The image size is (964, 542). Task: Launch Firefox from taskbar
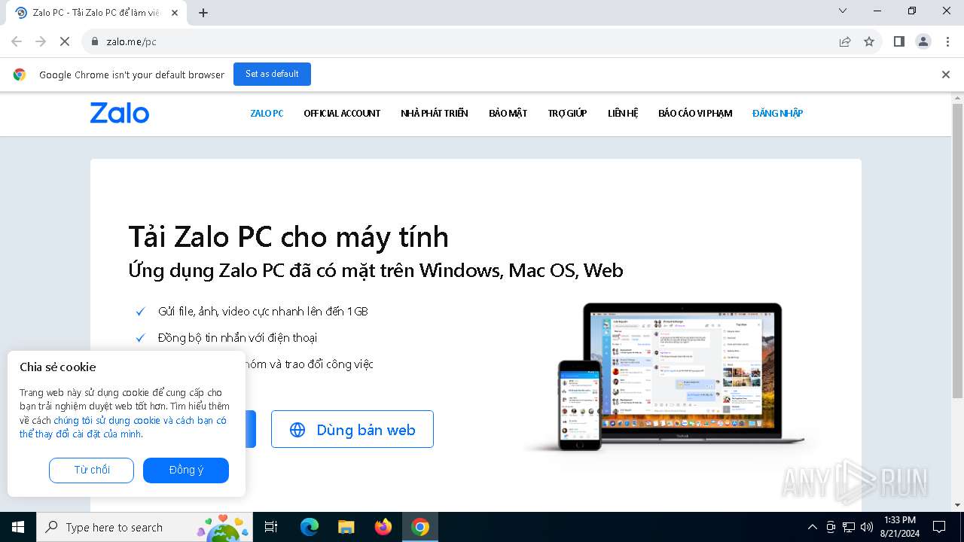[383, 527]
